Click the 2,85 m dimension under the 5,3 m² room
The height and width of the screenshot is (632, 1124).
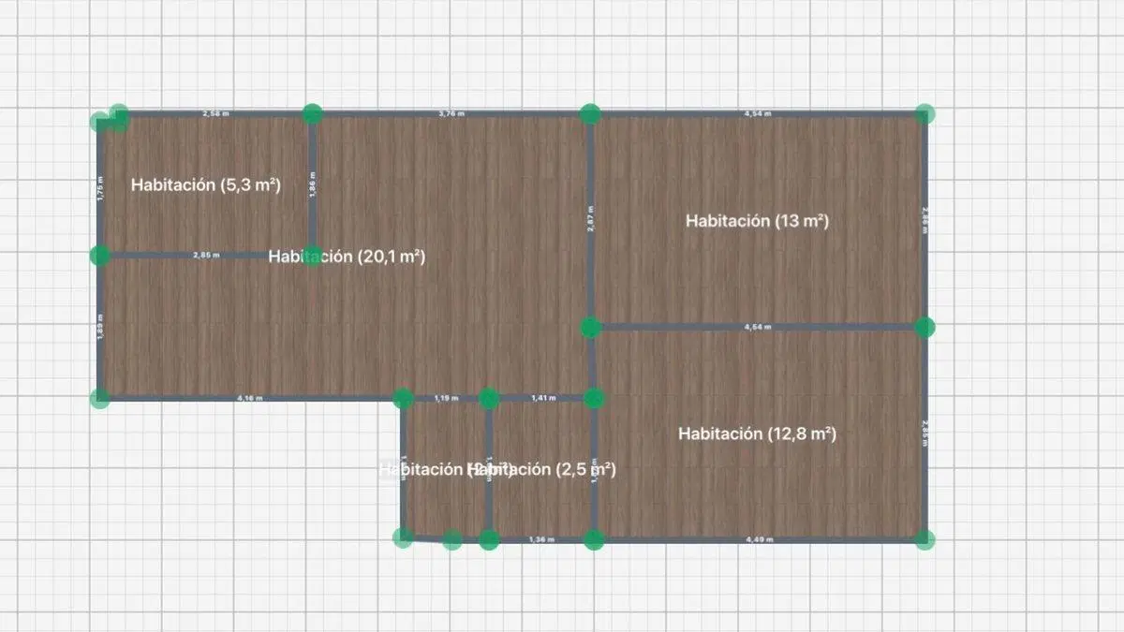206,255
